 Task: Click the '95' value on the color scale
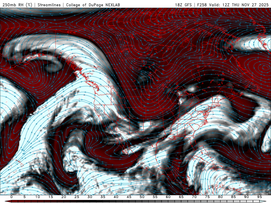coord(259,197)
